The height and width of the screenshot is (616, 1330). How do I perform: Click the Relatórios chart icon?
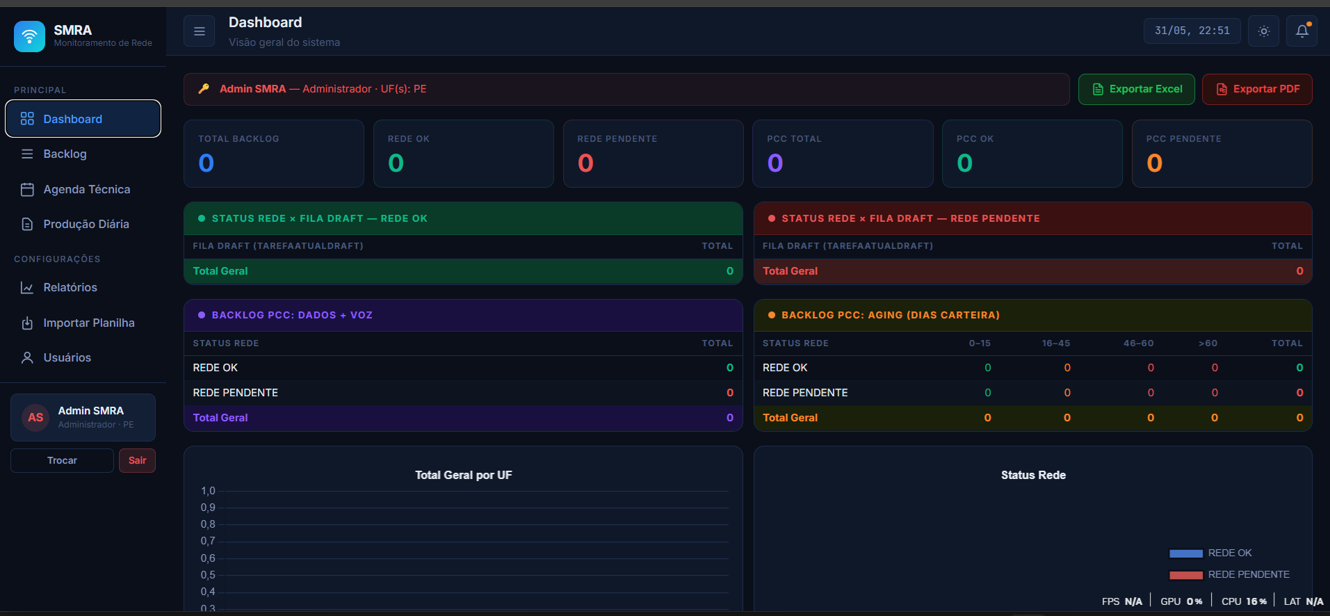coord(27,287)
